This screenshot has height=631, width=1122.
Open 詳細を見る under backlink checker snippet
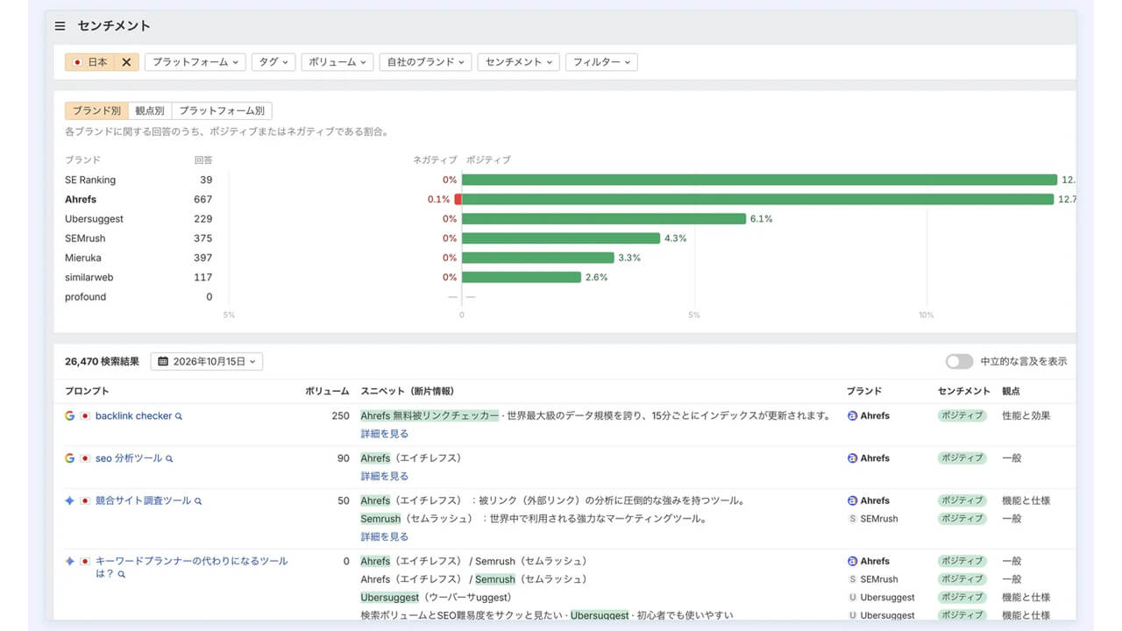point(385,434)
